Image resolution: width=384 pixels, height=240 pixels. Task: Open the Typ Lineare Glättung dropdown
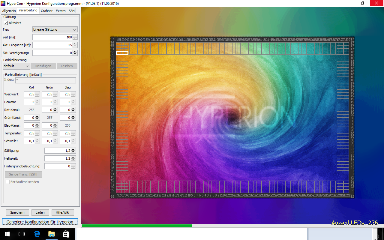pyautogui.click(x=55, y=29)
